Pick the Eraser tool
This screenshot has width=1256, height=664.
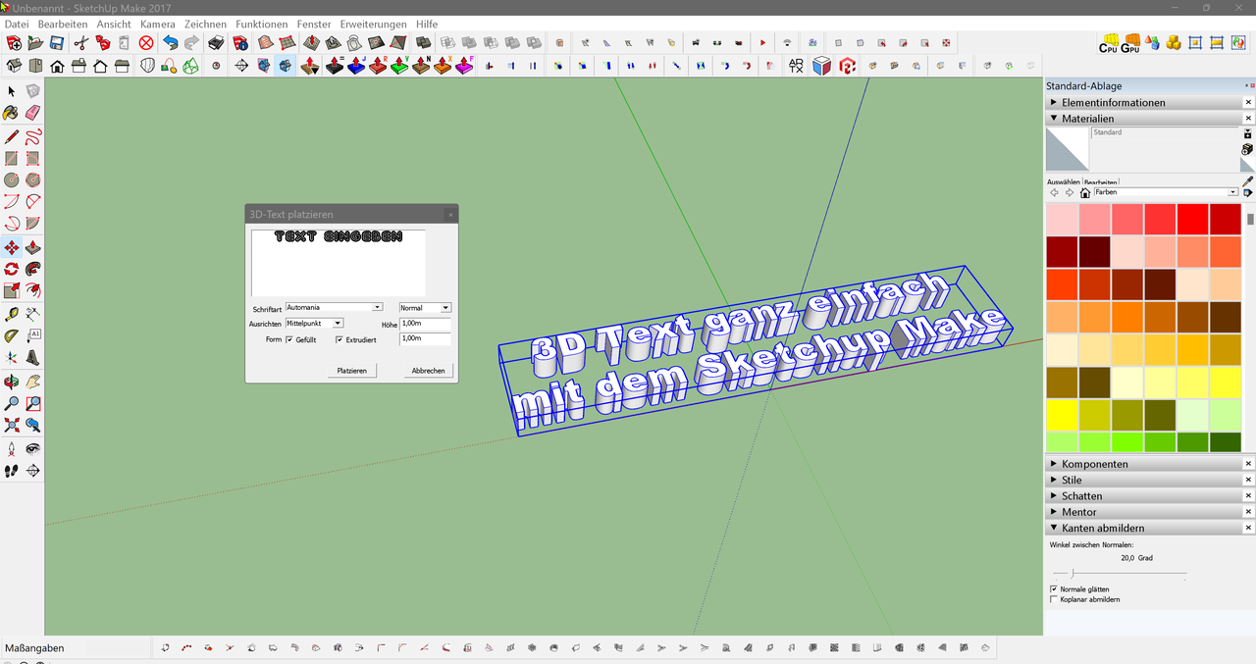32,113
